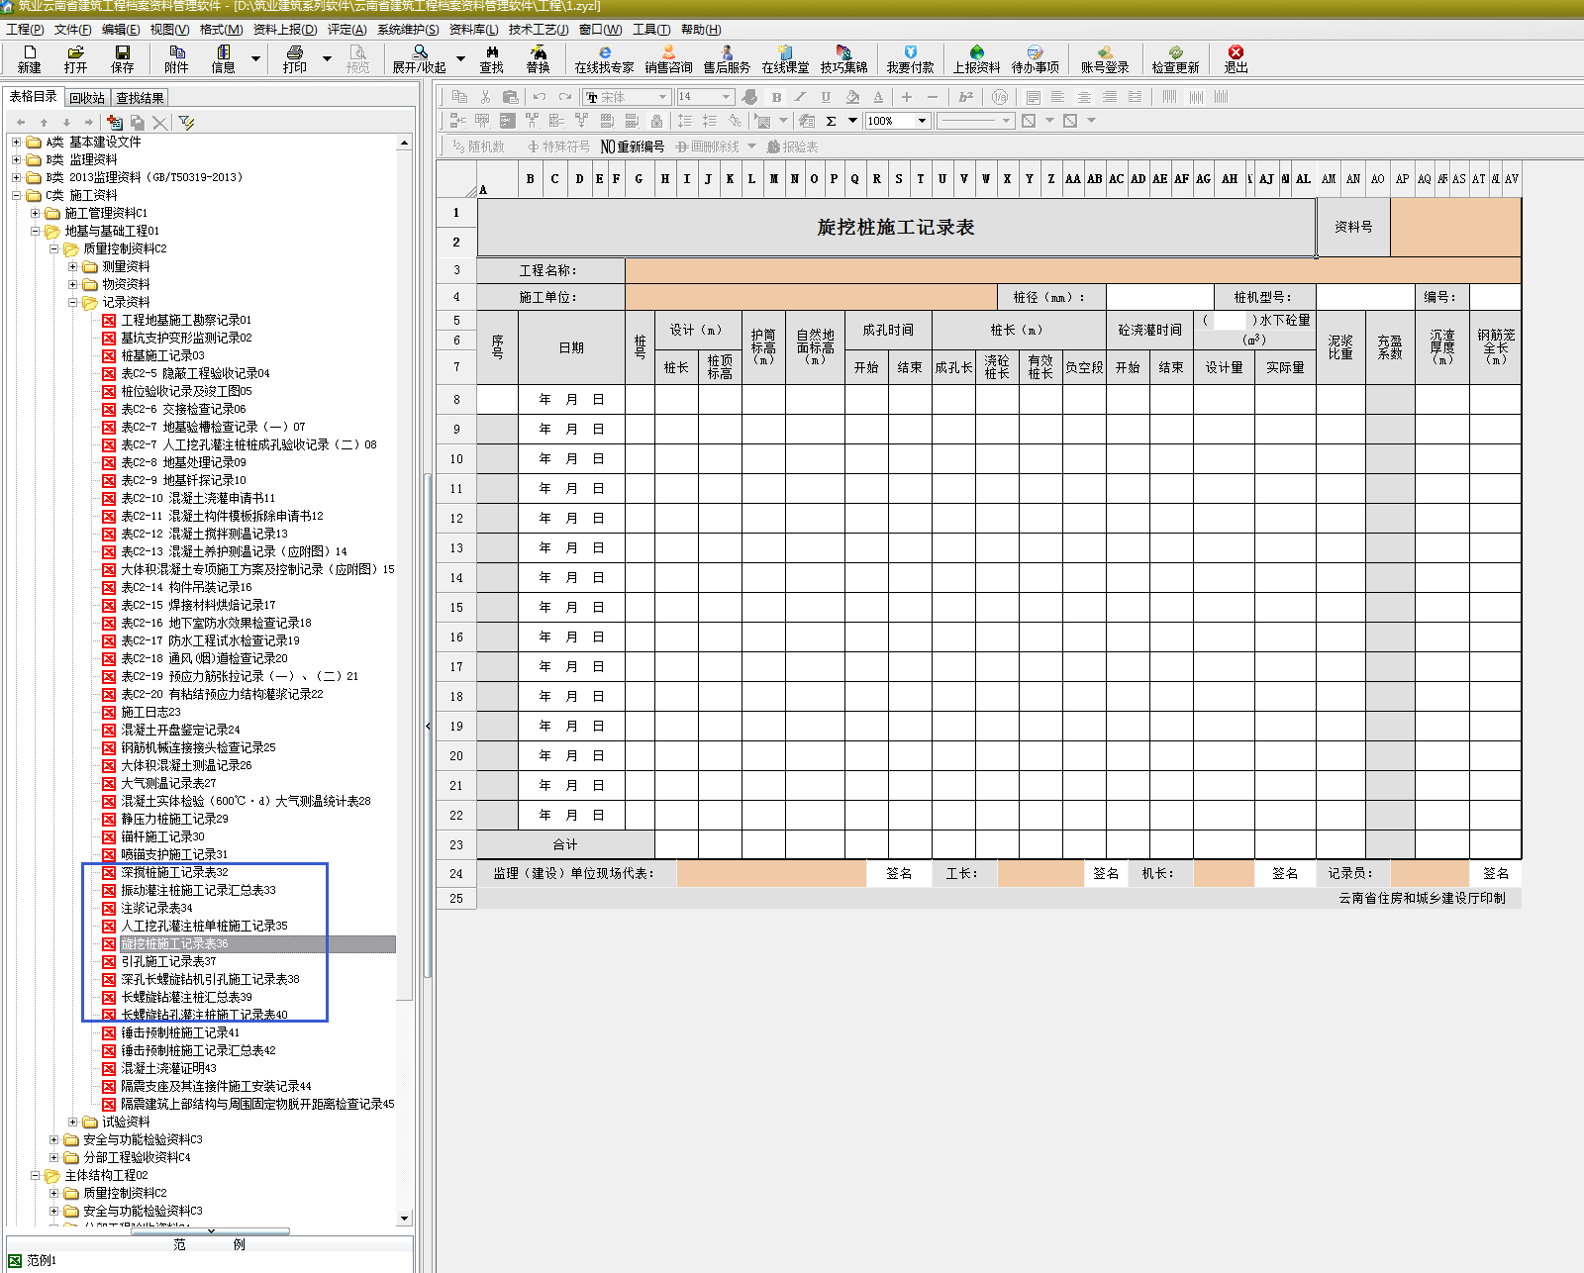
Task: Open the 帮助(H) menu
Action: (x=701, y=30)
